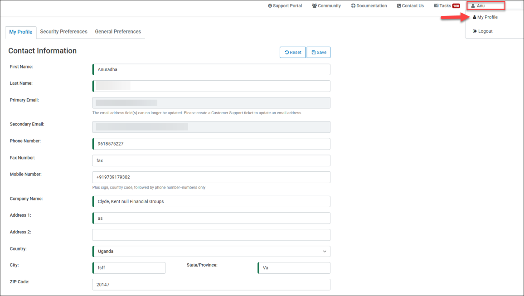Click the Tasks list icon
Image resolution: width=524 pixels, height=296 pixels.
click(436, 6)
